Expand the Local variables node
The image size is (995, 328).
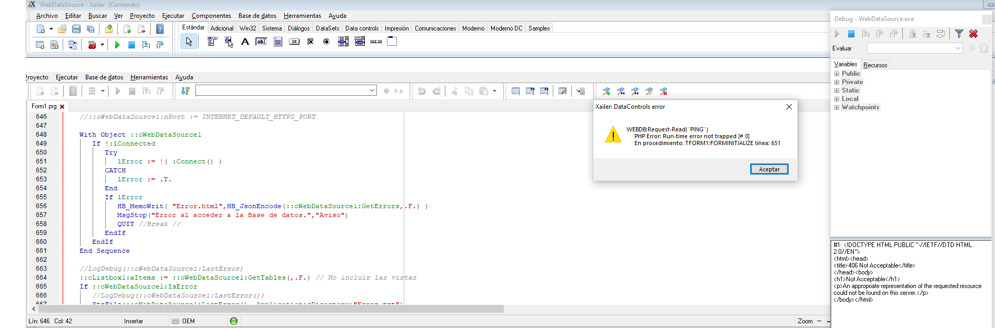tap(837, 99)
